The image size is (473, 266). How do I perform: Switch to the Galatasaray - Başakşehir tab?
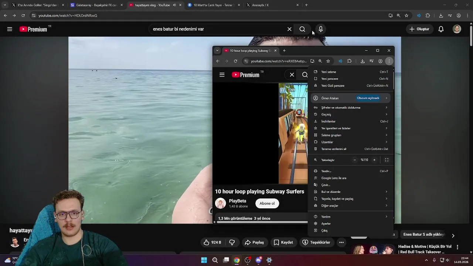96,5
